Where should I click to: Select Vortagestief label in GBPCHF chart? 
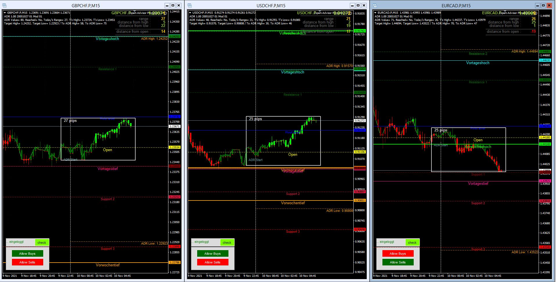108,169
